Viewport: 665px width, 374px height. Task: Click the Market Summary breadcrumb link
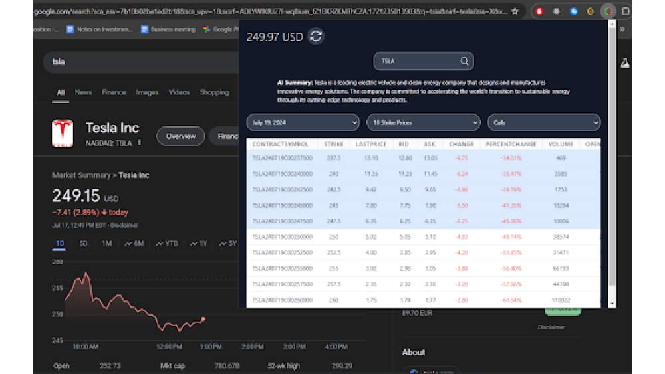click(x=81, y=175)
